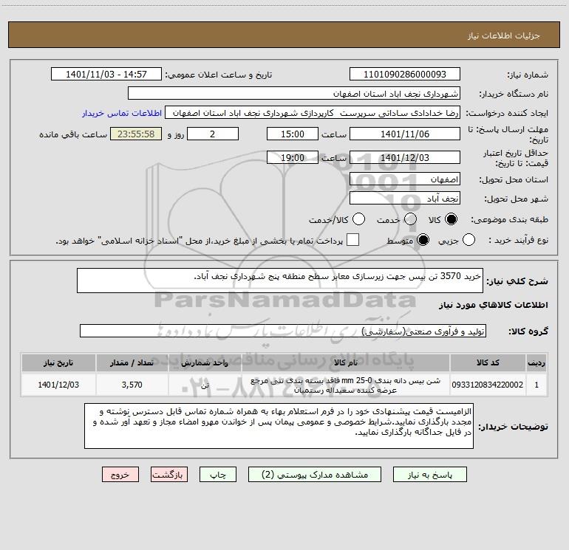Screen dimensions: 569x550
Task: Click the پاسخ به نیاز button
Action: 430,475
